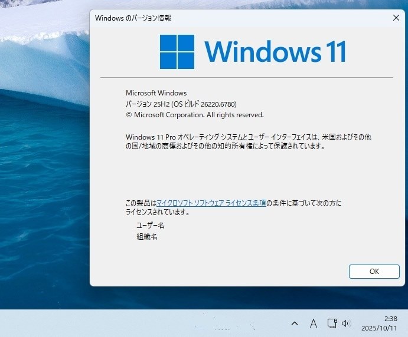The image size is (408, 337).
Task: Click the Microsoft Corporation copyright line
Action: point(195,115)
